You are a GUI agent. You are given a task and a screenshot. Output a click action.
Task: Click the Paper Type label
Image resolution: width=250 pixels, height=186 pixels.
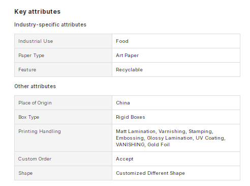(x=32, y=56)
